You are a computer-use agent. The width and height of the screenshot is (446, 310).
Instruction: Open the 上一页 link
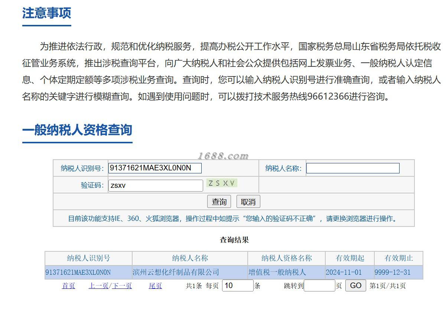[98, 286]
